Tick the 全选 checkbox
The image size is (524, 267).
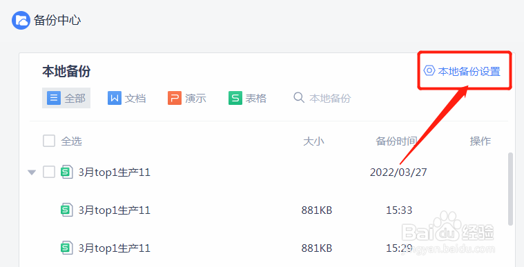pos(49,141)
